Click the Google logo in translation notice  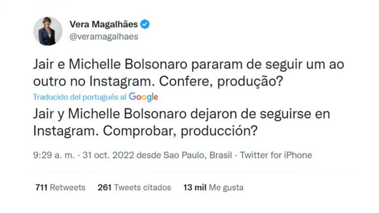(143, 97)
